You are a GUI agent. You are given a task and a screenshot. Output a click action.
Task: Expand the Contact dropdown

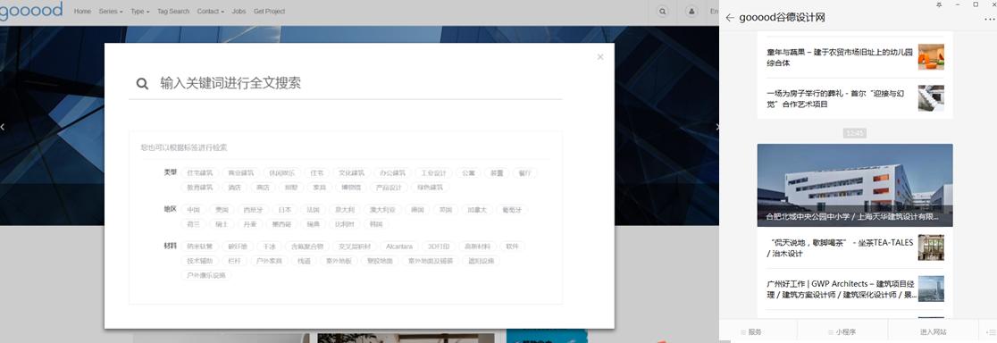(x=211, y=12)
